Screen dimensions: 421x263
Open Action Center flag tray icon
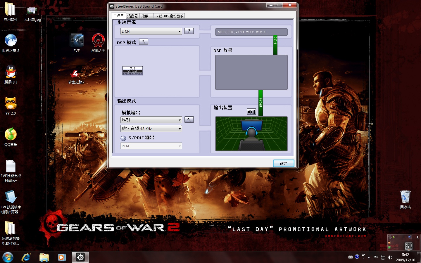pyautogui.click(x=376, y=257)
